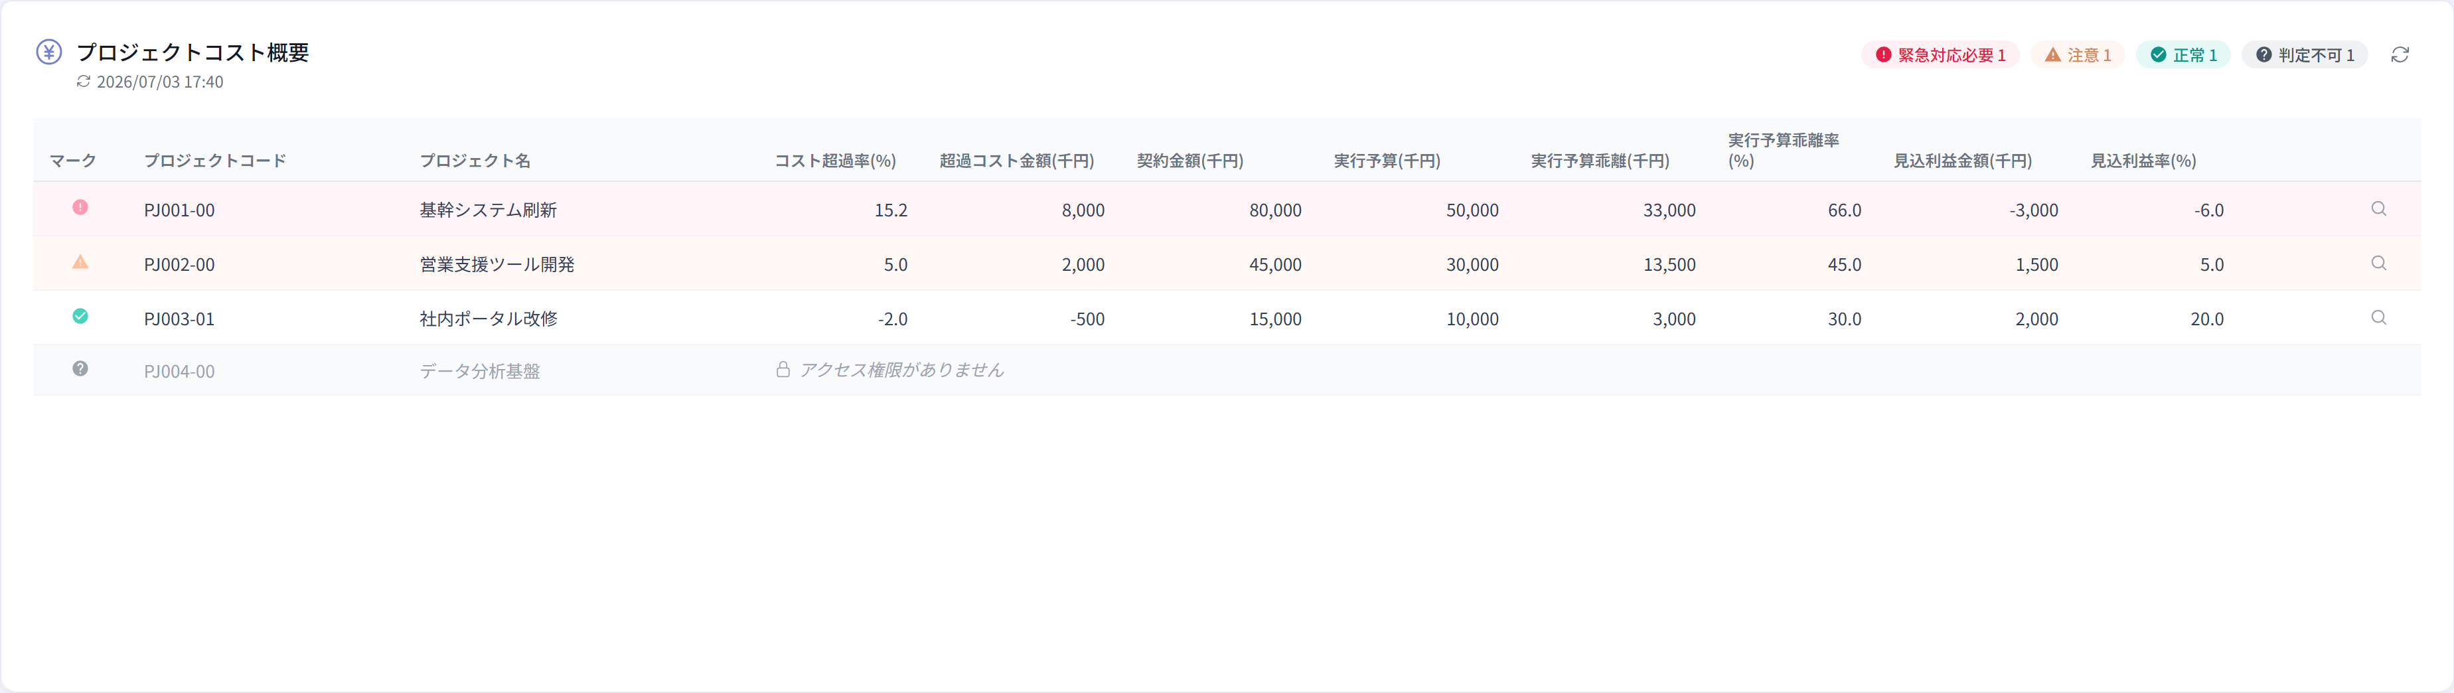Viewport: 2454px width, 693px height.
Task: Click expected profit rate 20.0
Action: [2207, 319]
